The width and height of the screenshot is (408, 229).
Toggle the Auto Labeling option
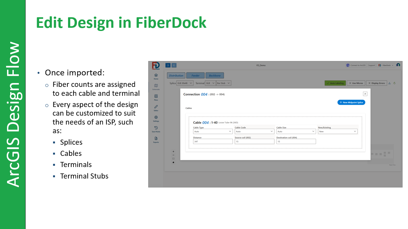(335, 83)
